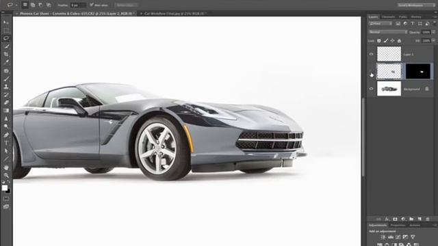Open layer Kind filter dropdown
This screenshot has width=438, height=246.
(x=381, y=24)
